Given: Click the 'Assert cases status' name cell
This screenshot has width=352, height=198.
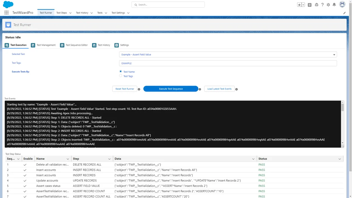Looking at the screenshot, I should click(53, 186).
